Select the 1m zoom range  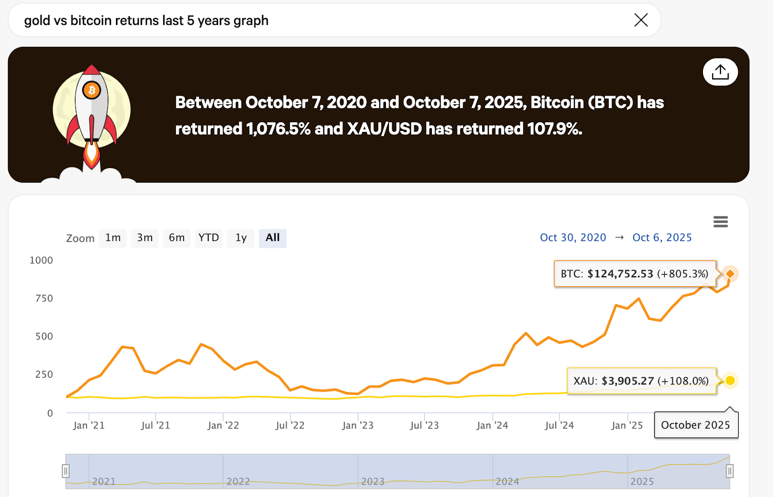(113, 238)
